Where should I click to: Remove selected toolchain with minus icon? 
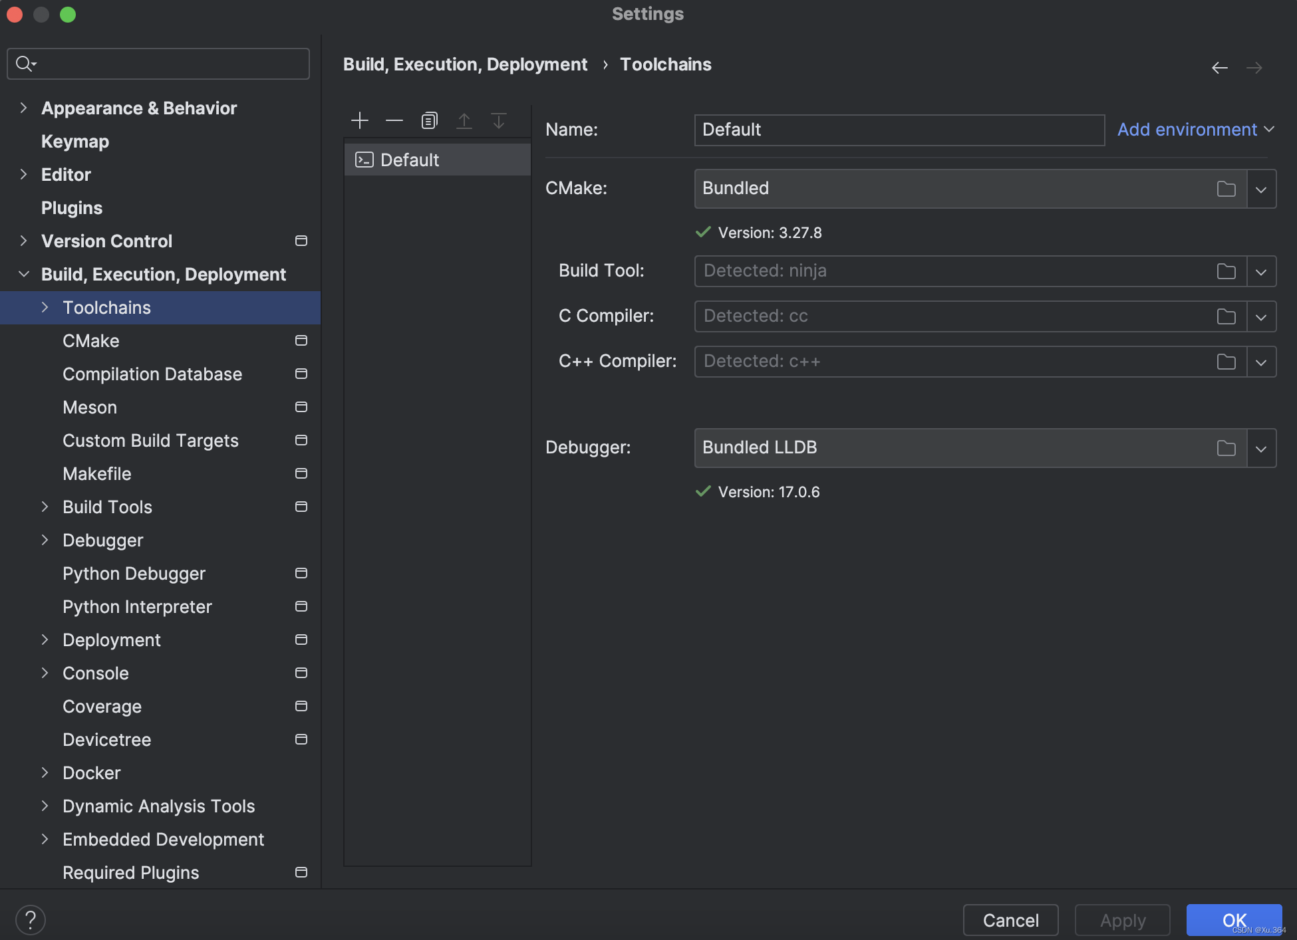coord(394,120)
